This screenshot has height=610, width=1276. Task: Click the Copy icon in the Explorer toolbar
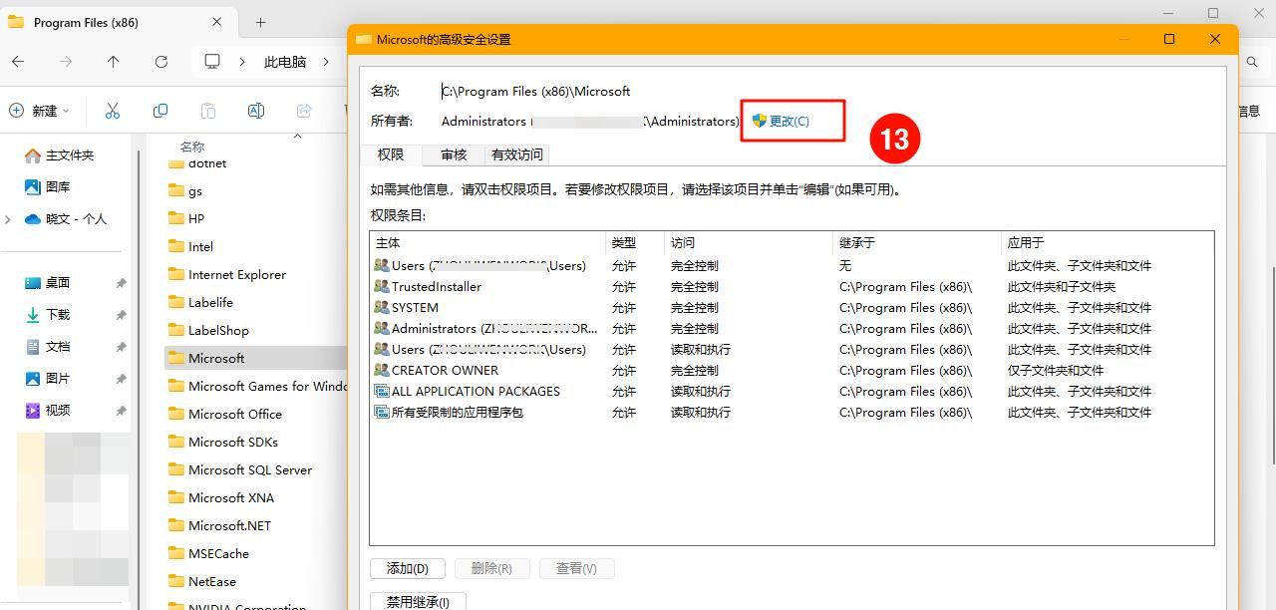point(159,110)
